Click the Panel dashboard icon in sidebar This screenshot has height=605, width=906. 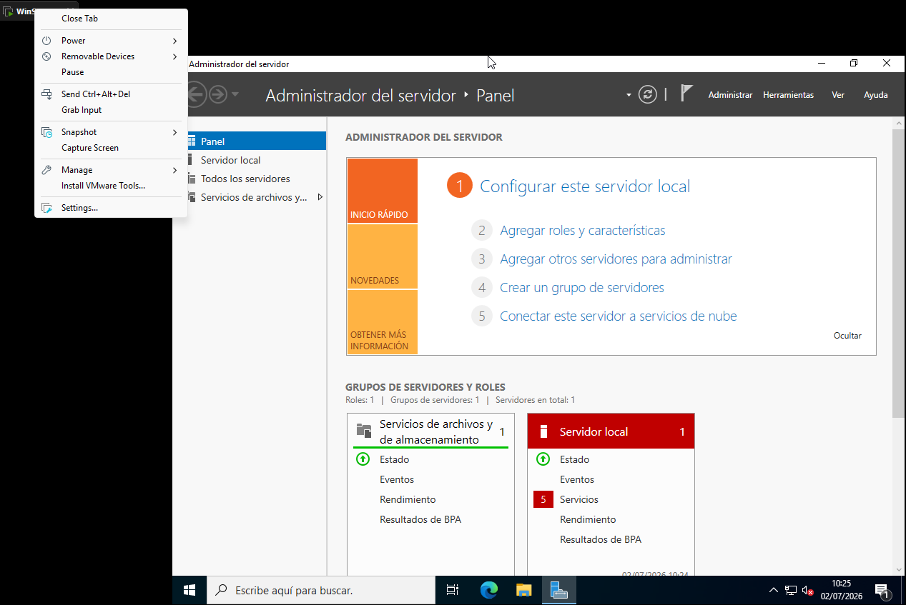point(191,141)
